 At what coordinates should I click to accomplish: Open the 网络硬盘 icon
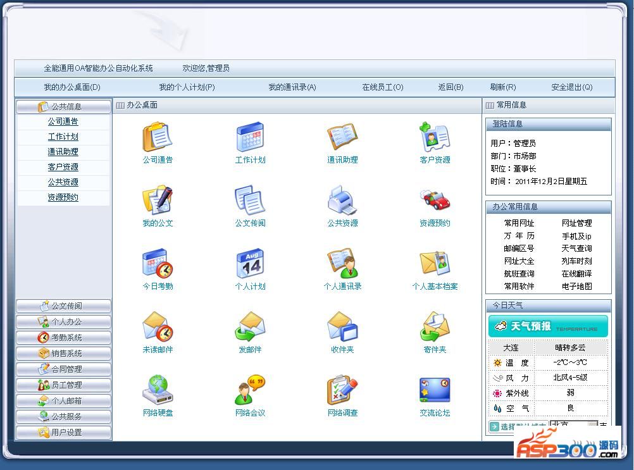[157, 390]
